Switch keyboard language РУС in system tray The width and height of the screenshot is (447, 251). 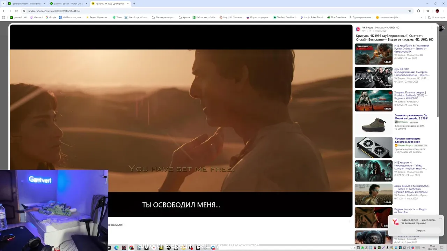coord(424,248)
